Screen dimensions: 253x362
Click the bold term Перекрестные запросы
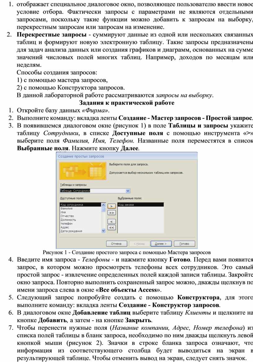pos(52,35)
